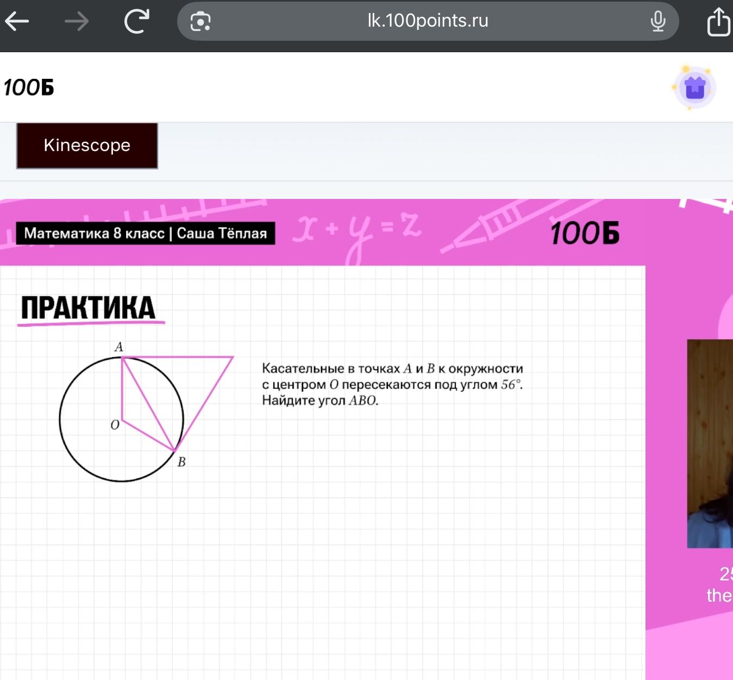This screenshot has width=733, height=680.
Task: Tap the microphone voice search icon
Action: point(658,21)
